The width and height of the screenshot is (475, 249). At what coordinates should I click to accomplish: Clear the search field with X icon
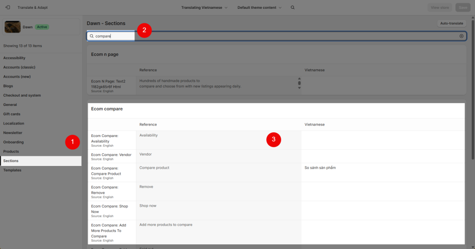tap(462, 36)
